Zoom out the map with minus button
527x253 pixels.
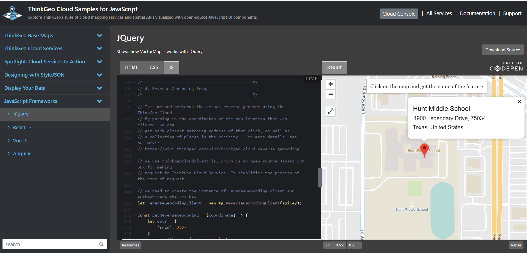tap(331, 94)
